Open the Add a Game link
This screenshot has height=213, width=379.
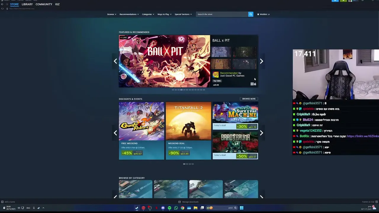coord(10,202)
